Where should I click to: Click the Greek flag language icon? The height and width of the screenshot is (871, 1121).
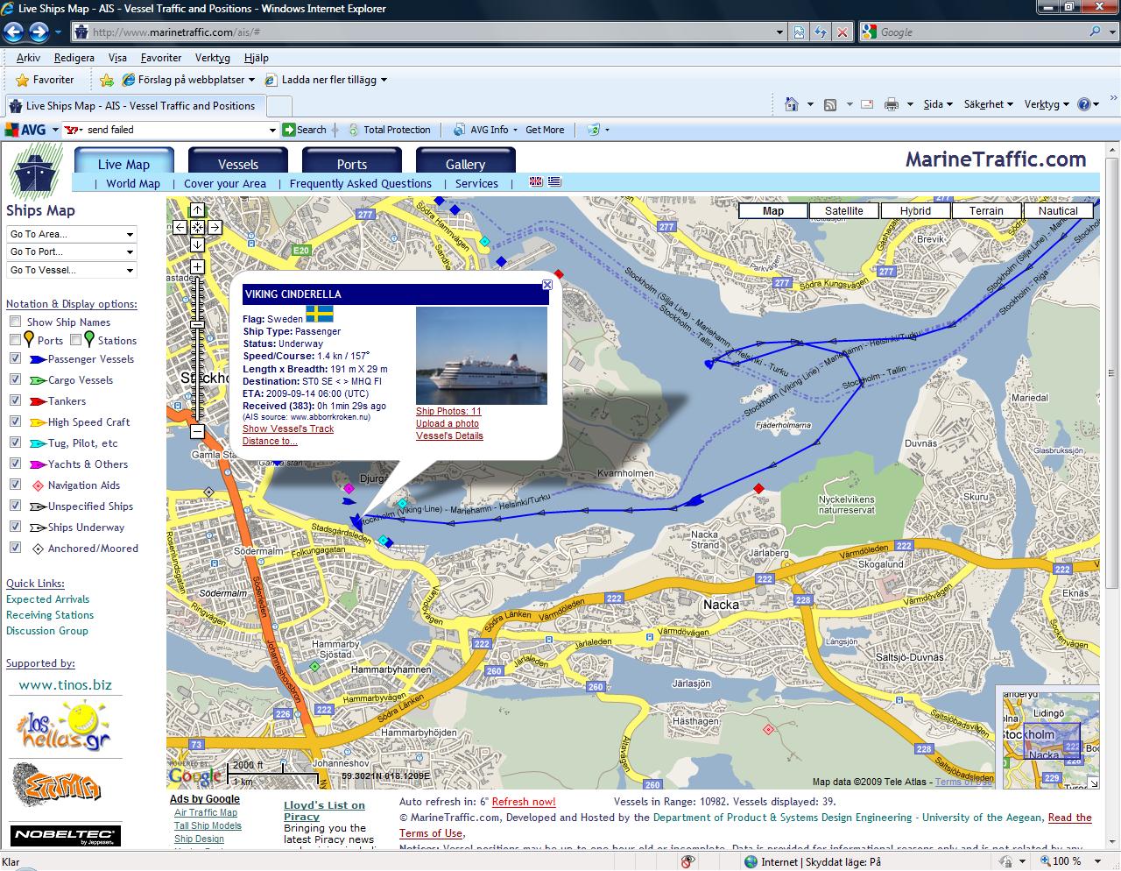pos(554,182)
